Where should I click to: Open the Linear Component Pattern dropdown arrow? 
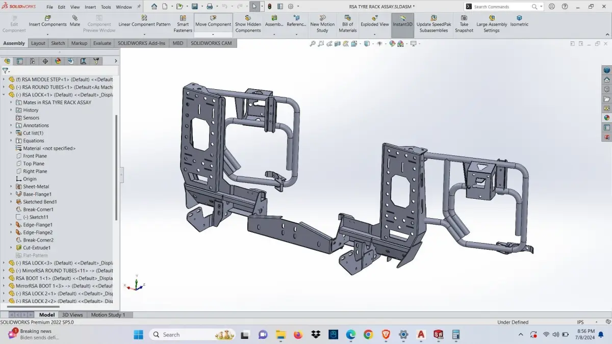coord(144,35)
